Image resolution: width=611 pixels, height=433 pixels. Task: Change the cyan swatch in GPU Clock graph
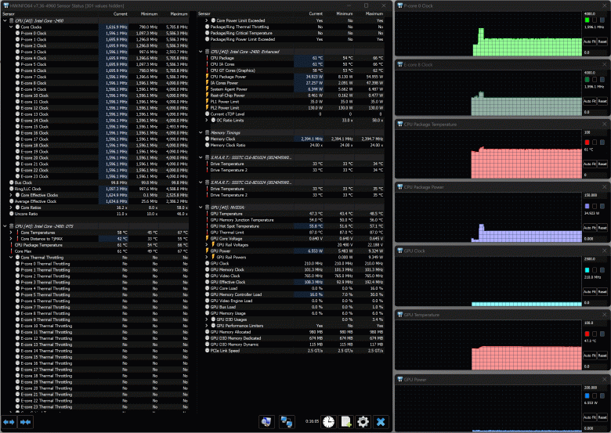[x=587, y=270]
